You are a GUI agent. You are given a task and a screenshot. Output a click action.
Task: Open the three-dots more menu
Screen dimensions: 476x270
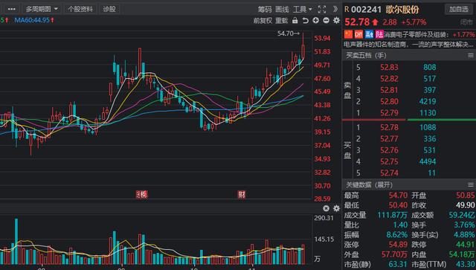pyautogui.click(x=12, y=9)
